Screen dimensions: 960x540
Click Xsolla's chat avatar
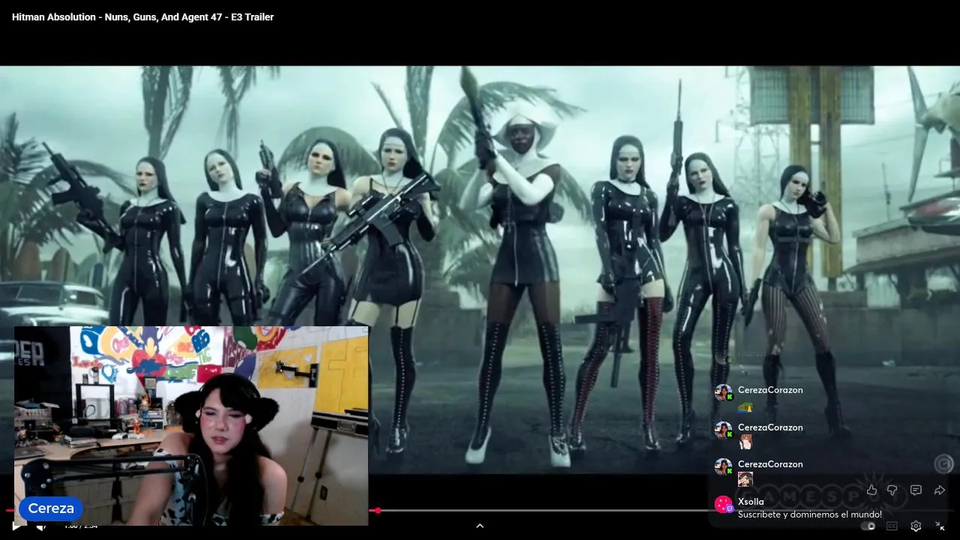pyautogui.click(x=723, y=504)
